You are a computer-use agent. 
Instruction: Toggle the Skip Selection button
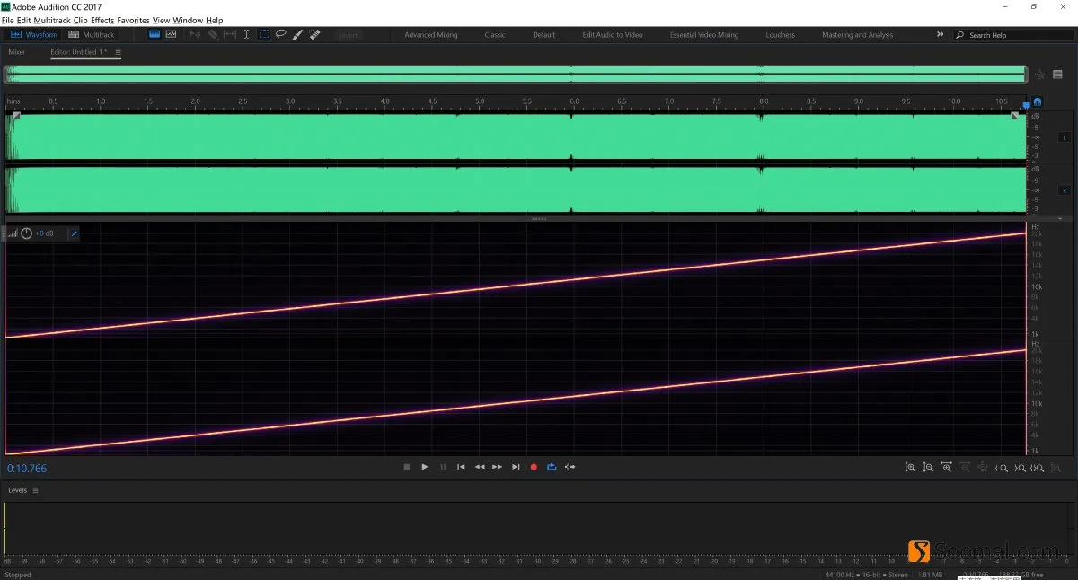click(570, 467)
